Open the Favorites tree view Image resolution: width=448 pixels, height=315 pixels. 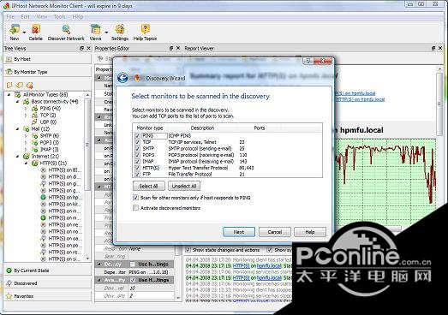click(47, 296)
